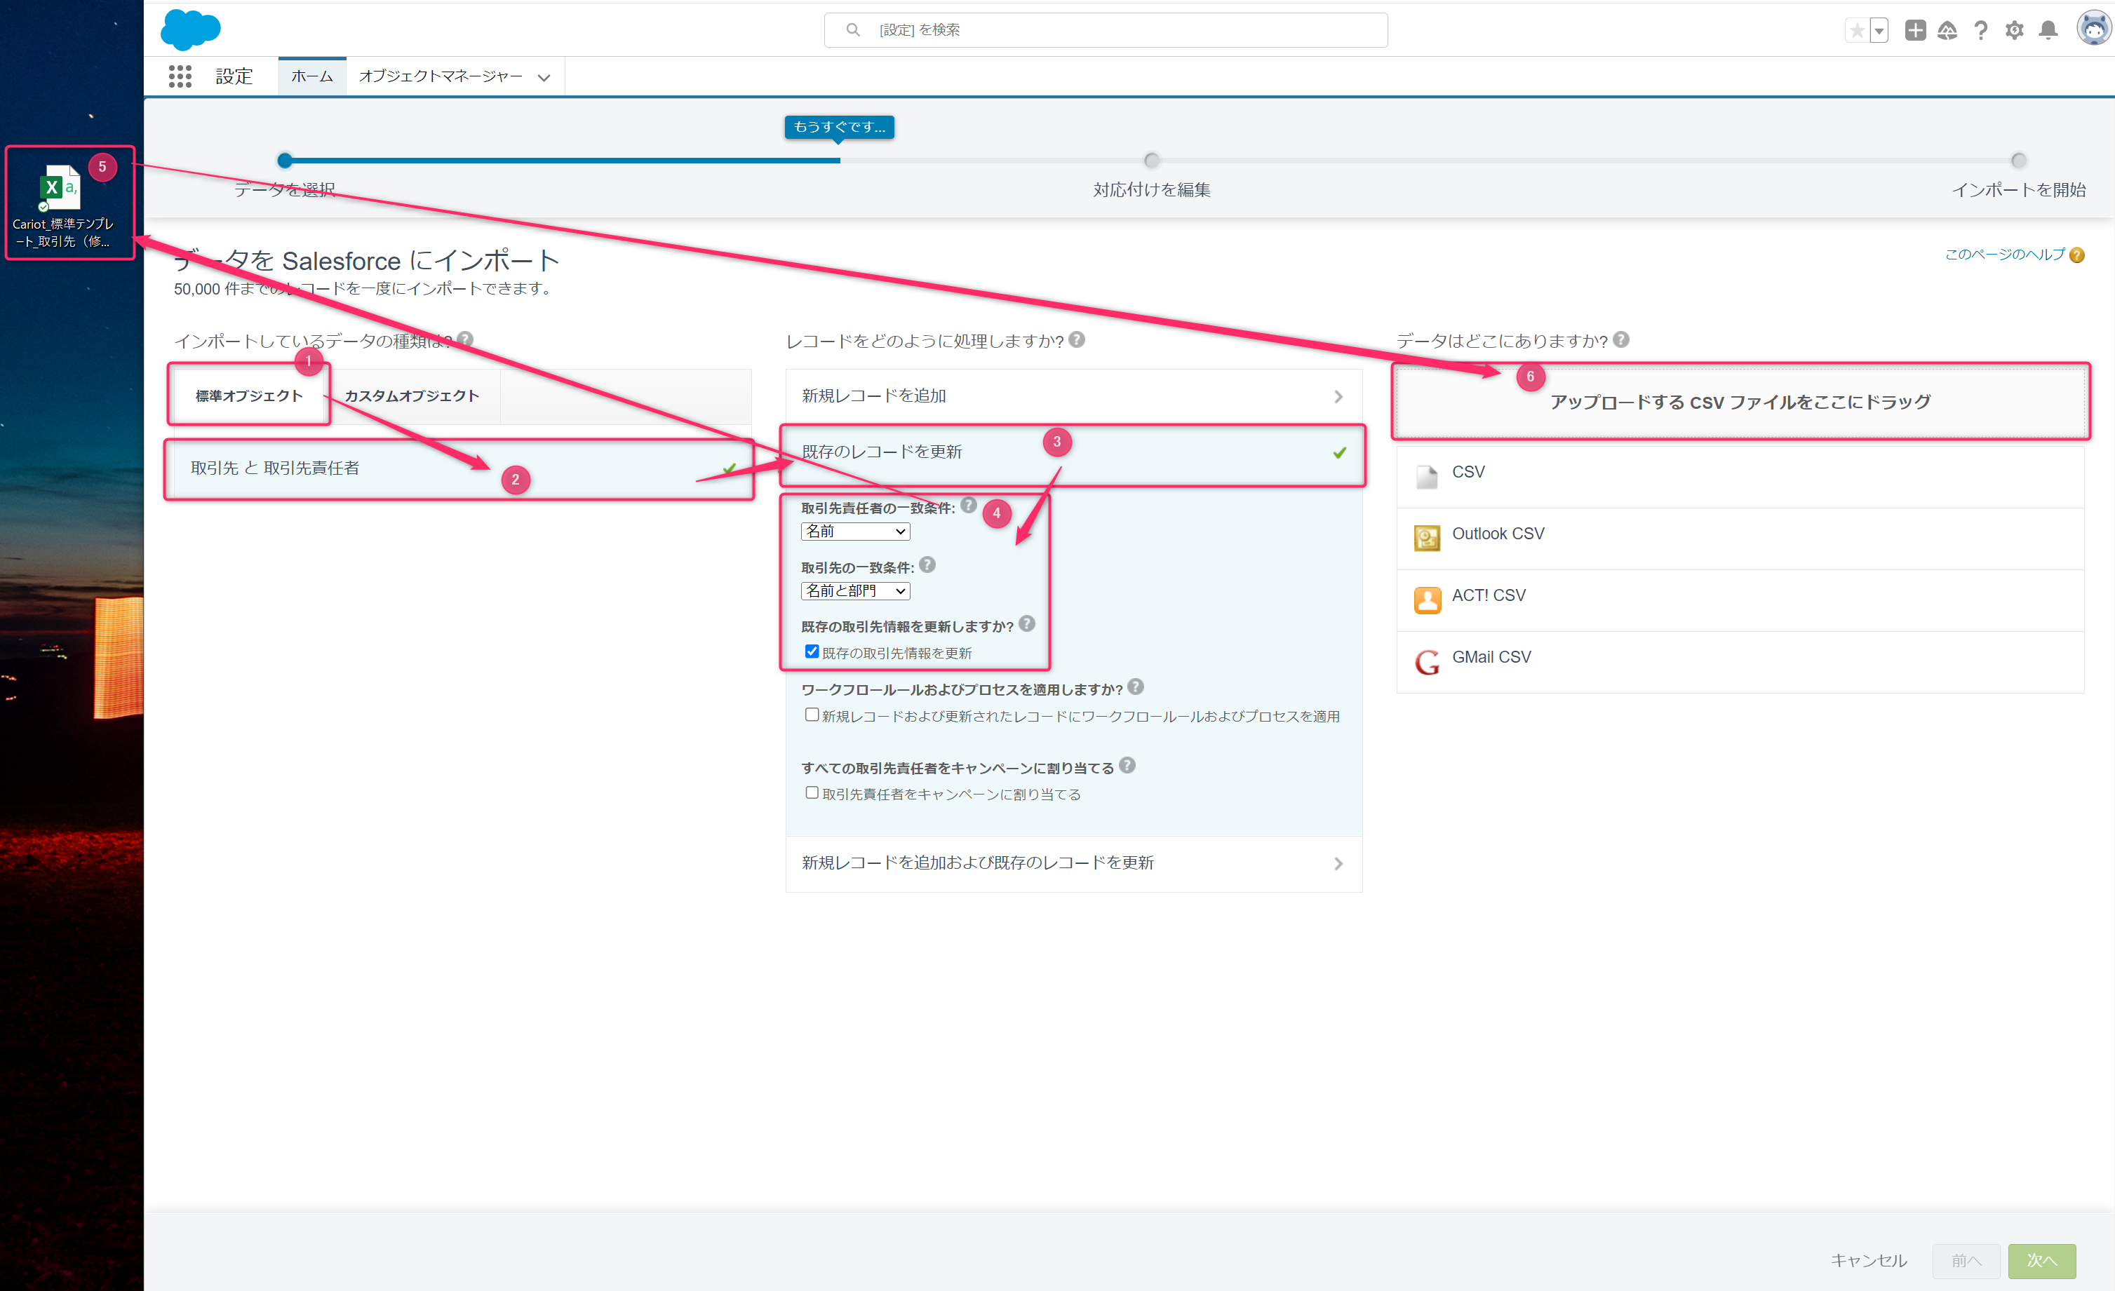The image size is (2115, 1291).
Task: Click the GMail G icon
Action: coord(1427,662)
